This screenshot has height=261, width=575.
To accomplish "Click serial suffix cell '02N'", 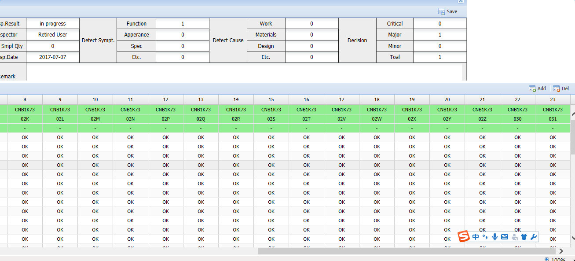I will (130, 119).
